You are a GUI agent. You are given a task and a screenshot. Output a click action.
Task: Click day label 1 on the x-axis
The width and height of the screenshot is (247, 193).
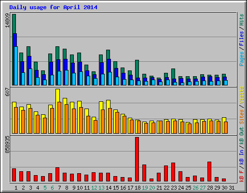pos(16,188)
